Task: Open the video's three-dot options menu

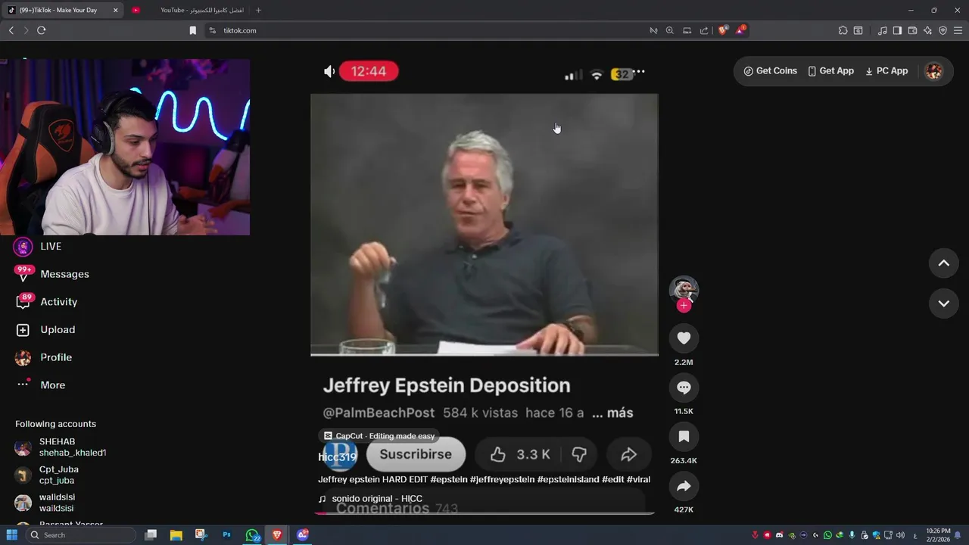Action: pos(639,72)
